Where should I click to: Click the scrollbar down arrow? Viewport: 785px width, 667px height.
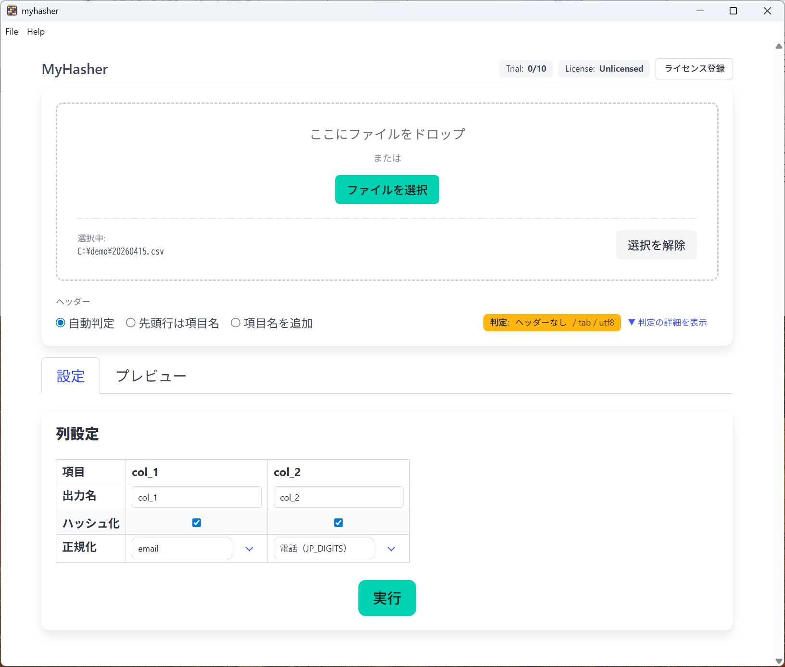(x=779, y=661)
